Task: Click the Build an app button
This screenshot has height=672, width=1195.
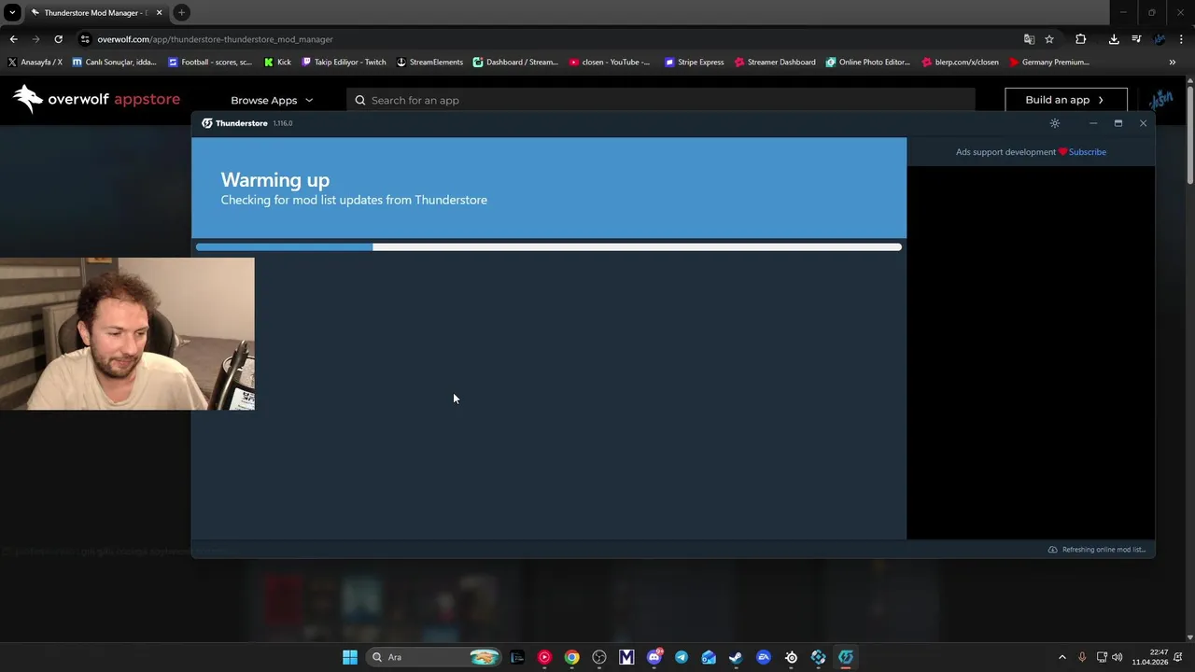Action: pyautogui.click(x=1065, y=100)
